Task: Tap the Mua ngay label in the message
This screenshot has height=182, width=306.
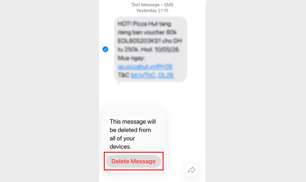Action: (131, 58)
